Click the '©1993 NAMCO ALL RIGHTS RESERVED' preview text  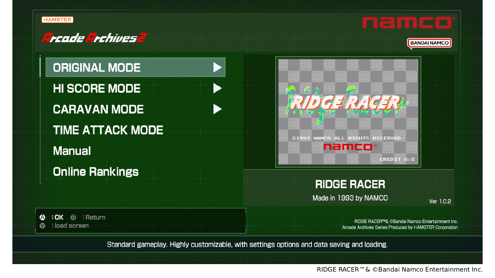(x=346, y=138)
